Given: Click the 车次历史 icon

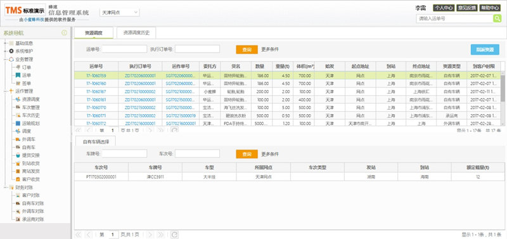Looking at the screenshot, I should click(x=18, y=115).
